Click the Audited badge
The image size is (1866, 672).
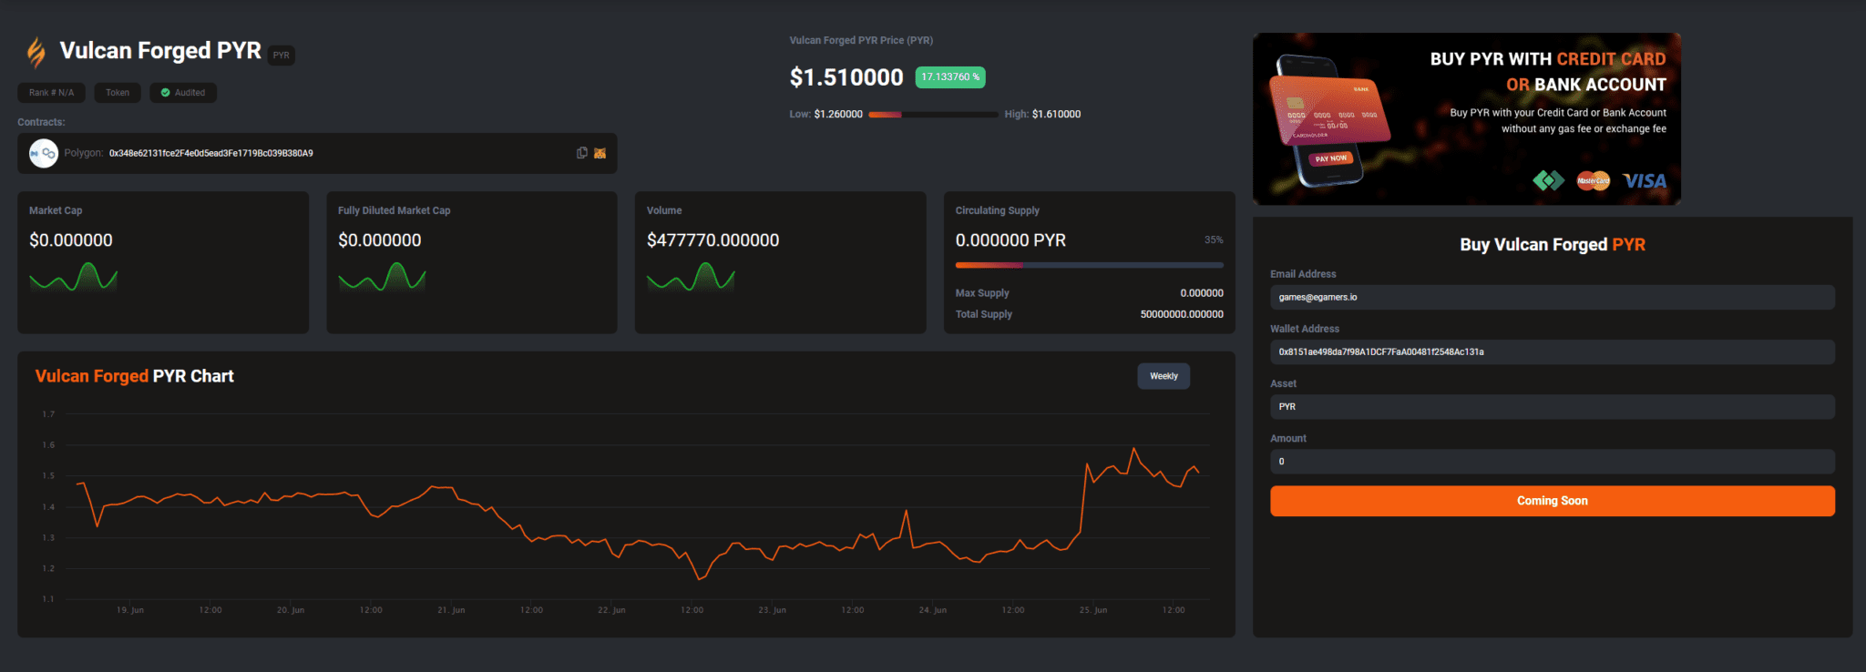pos(183,93)
